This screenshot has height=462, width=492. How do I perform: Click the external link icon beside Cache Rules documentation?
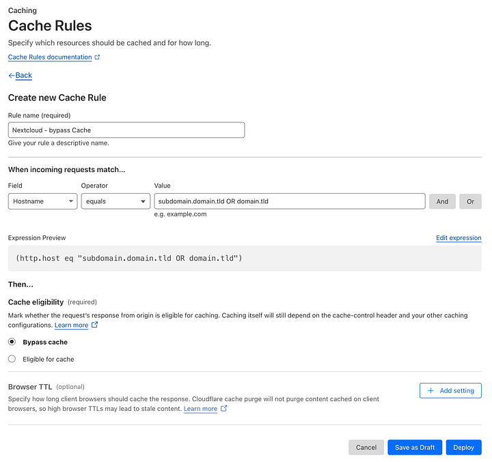pos(97,57)
